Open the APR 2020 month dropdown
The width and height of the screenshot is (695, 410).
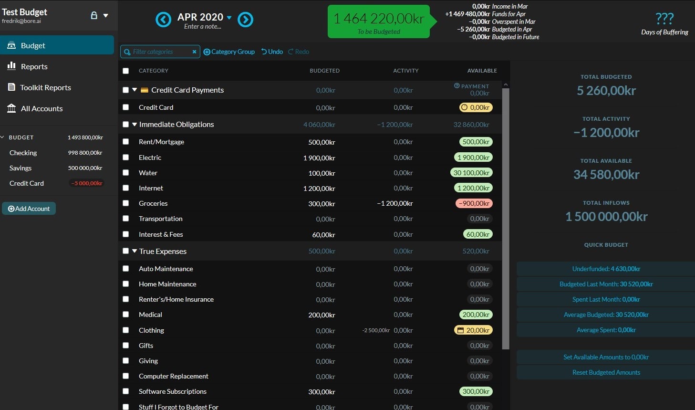pos(229,17)
